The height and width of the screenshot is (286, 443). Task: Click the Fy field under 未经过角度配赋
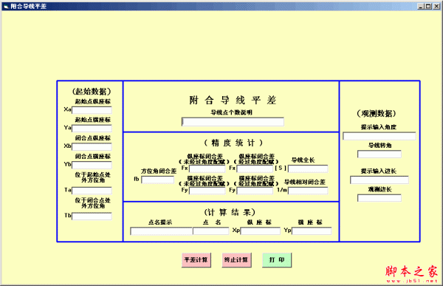(x=207, y=191)
